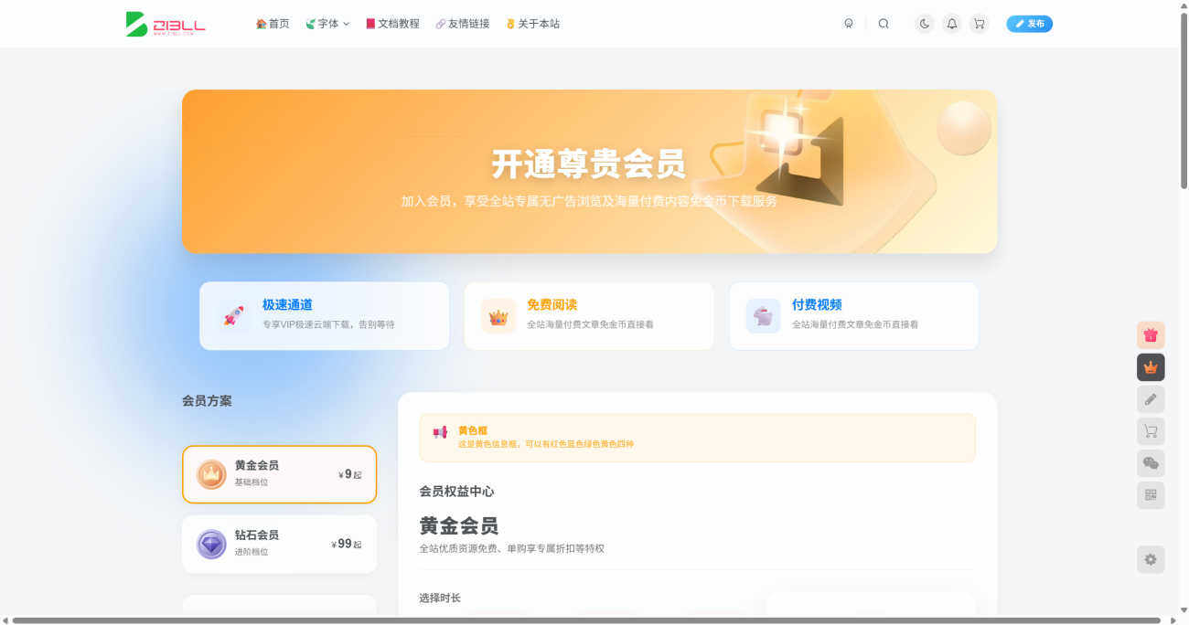This screenshot has width=1189, height=625.
Task: Open the shopping cart in header
Action: click(x=980, y=24)
